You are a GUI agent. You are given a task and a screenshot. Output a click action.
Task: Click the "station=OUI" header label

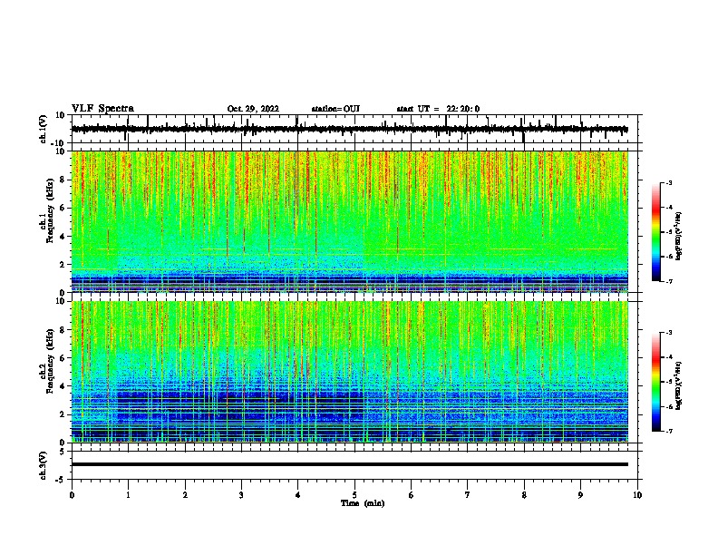point(335,109)
